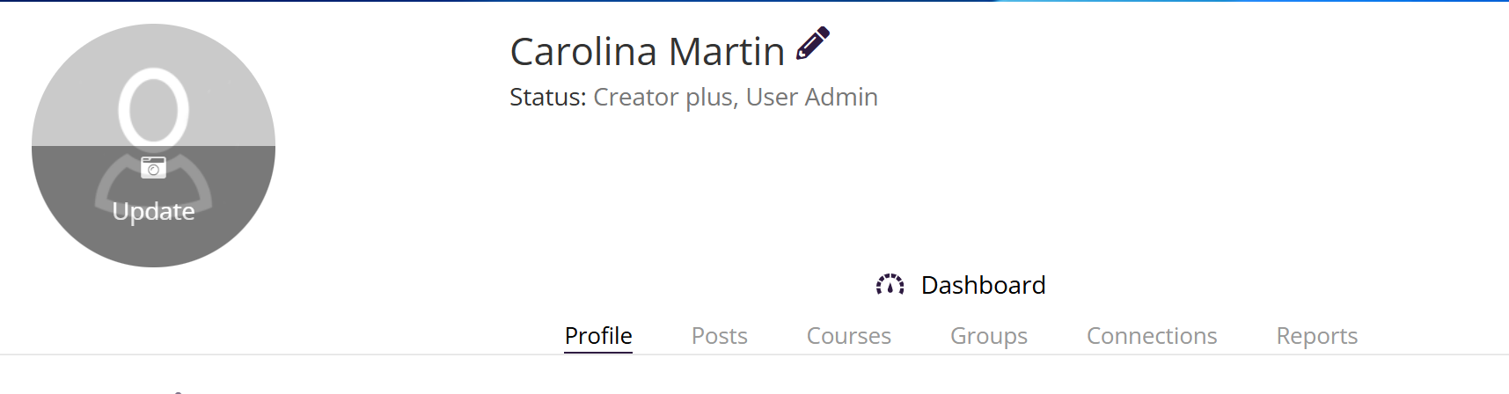Click the pencil edit icon beside name
1509x394 pixels.
click(x=812, y=43)
